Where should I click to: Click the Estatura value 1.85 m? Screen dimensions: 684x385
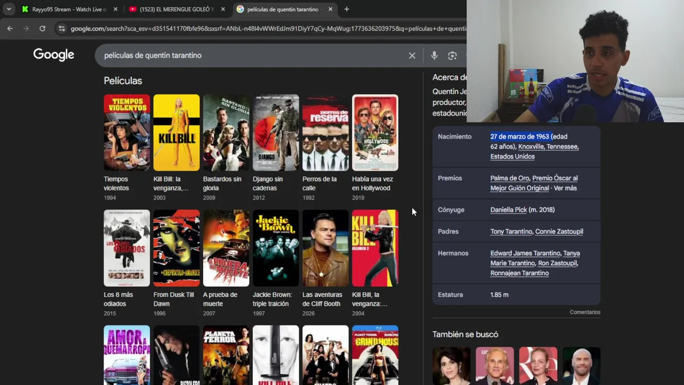point(499,295)
